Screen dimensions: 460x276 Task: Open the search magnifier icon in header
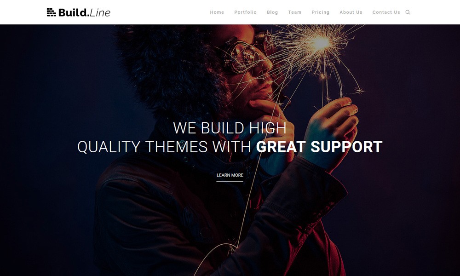[x=408, y=12]
